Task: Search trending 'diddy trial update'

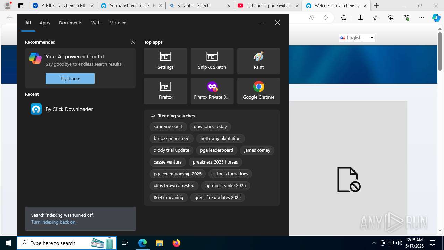Action: (x=171, y=150)
